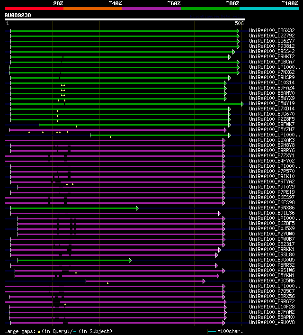The height and width of the screenshot is (335, 303).
Task: Click the UniRef100_Q6ES97 label
Action: point(272,197)
